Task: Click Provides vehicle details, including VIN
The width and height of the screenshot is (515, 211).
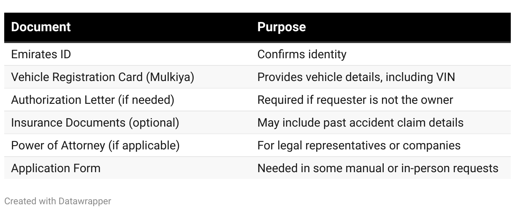Action: pos(356,77)
